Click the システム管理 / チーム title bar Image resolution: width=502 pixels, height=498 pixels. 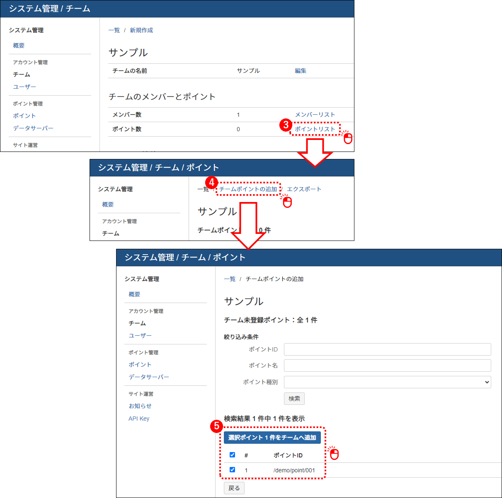click(x=177, y=9)
